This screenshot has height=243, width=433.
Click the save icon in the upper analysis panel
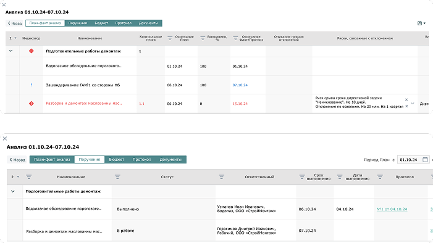[419, 23]
